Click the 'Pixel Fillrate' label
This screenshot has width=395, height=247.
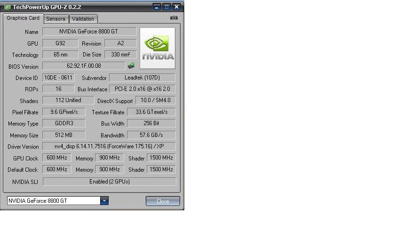(x=25, y=112)
